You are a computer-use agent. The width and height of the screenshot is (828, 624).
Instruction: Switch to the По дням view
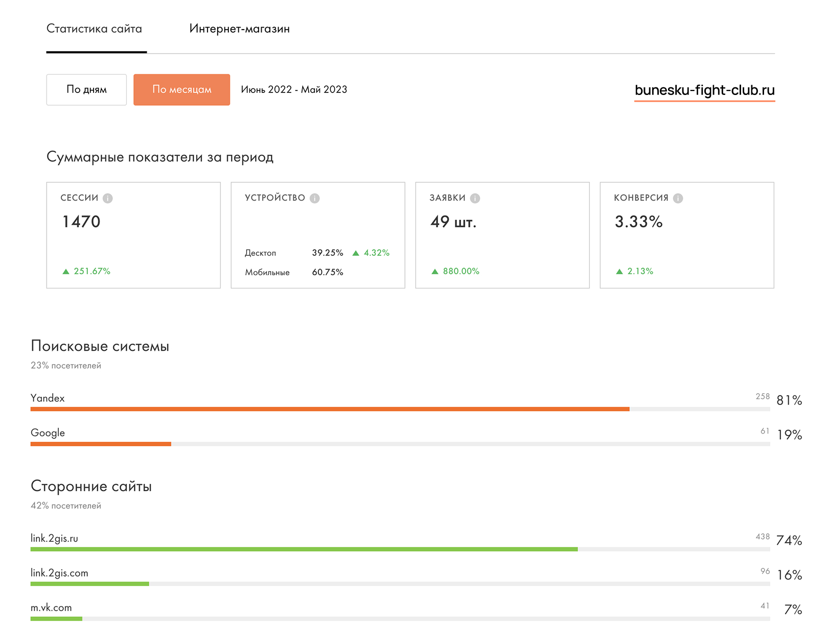coord(86,90)
